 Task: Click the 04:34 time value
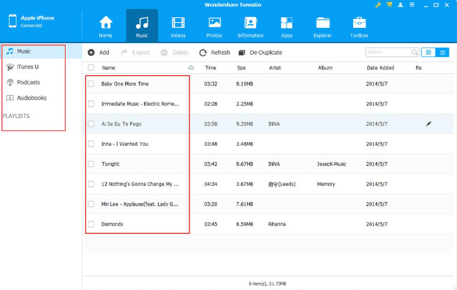click(x=210, y=184)
